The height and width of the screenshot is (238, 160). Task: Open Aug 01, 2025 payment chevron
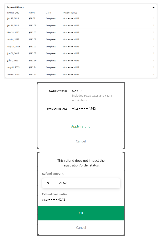point(154,67)
